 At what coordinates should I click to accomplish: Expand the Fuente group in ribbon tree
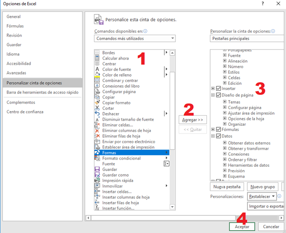(x=225, y=55)
